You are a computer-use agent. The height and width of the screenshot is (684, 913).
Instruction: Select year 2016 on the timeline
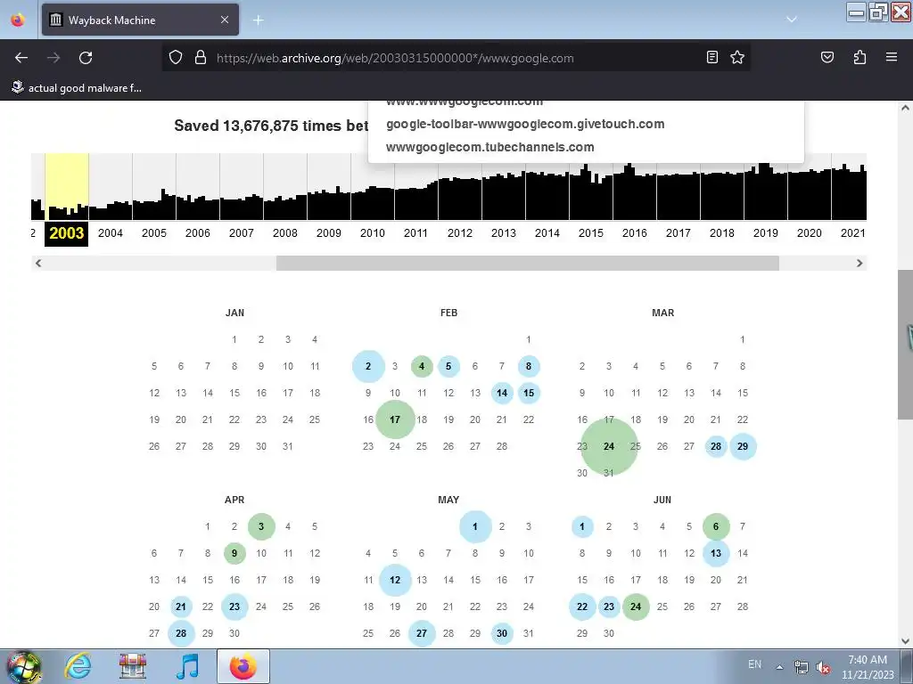[635, 233]
